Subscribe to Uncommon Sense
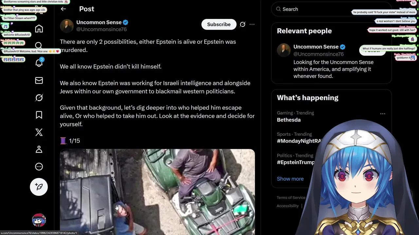The image size is (419, 235). (x=219, y=24)
